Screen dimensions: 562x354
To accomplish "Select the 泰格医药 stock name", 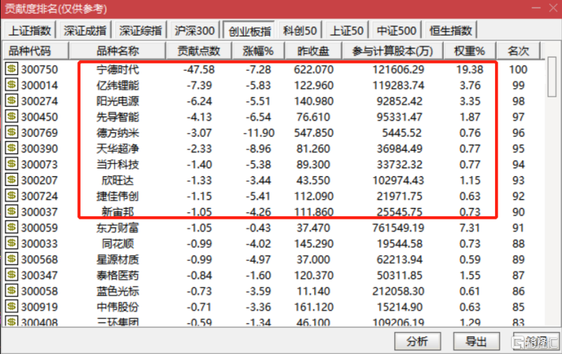I will [118, 275].
